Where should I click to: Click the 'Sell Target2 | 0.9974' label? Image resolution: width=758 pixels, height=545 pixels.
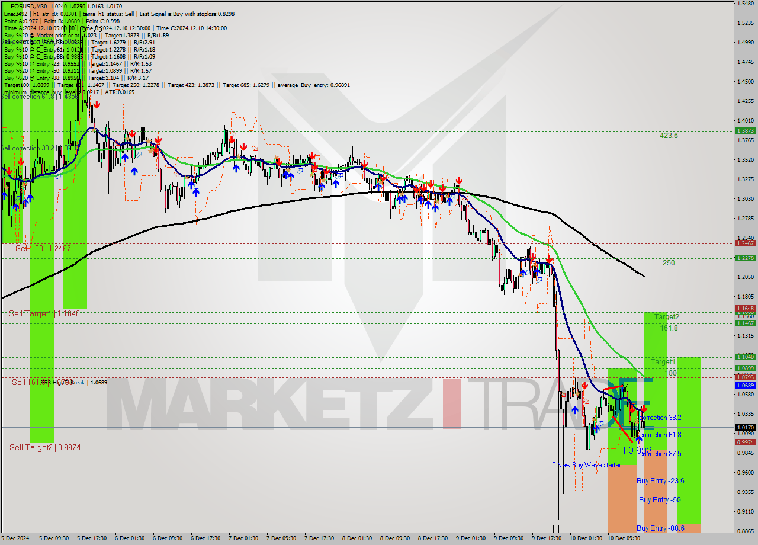coord(45,447)
